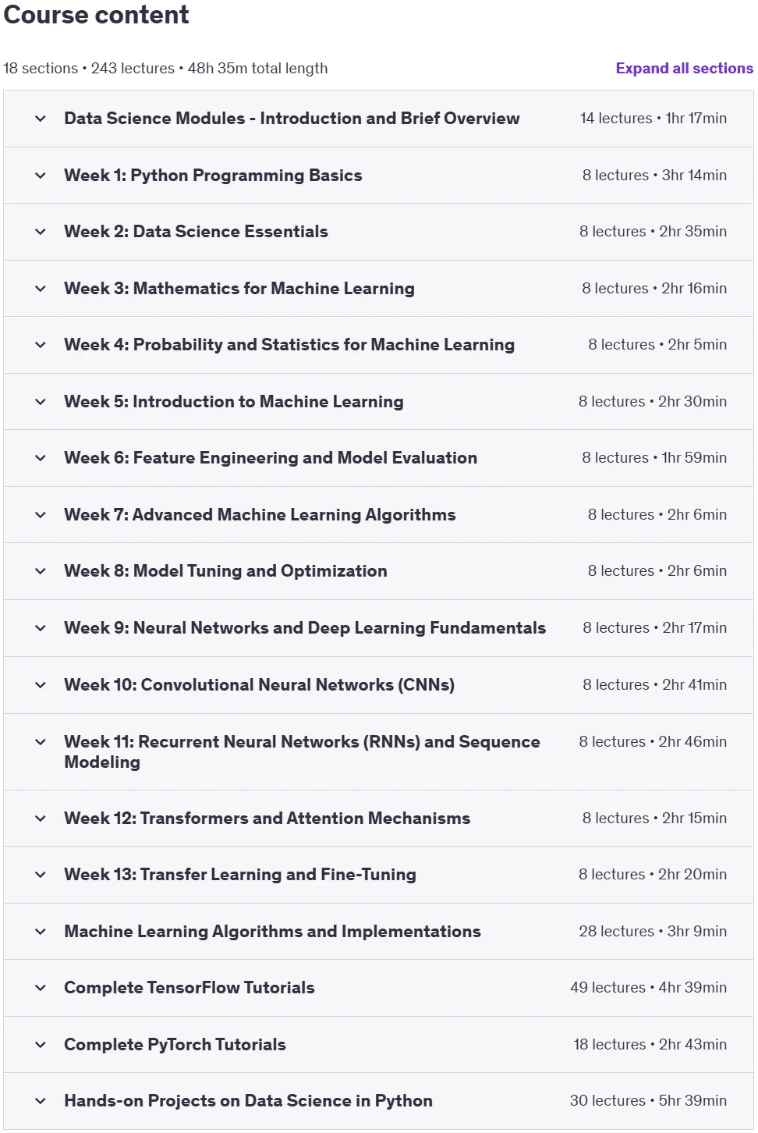Image resolution: width=758 pixels, height=1133 pixels.
Task: Click chevron next to Week 6 Feature Engineering
Action: (x=41, y=458)
